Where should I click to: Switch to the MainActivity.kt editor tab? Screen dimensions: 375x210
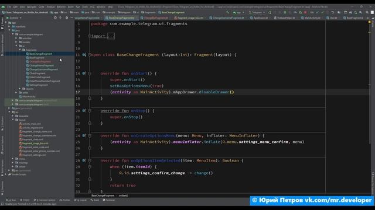(312, 18)
